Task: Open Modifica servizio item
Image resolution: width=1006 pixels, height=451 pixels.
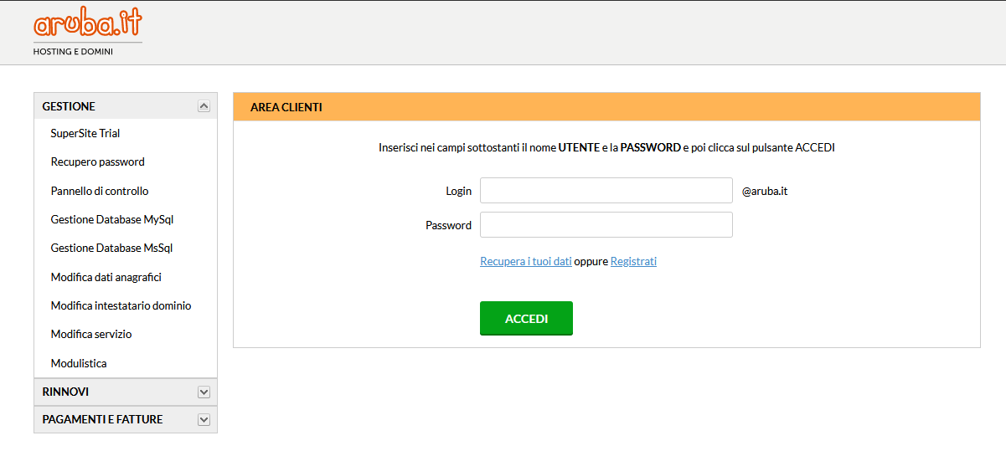Action: coord(91,334)
